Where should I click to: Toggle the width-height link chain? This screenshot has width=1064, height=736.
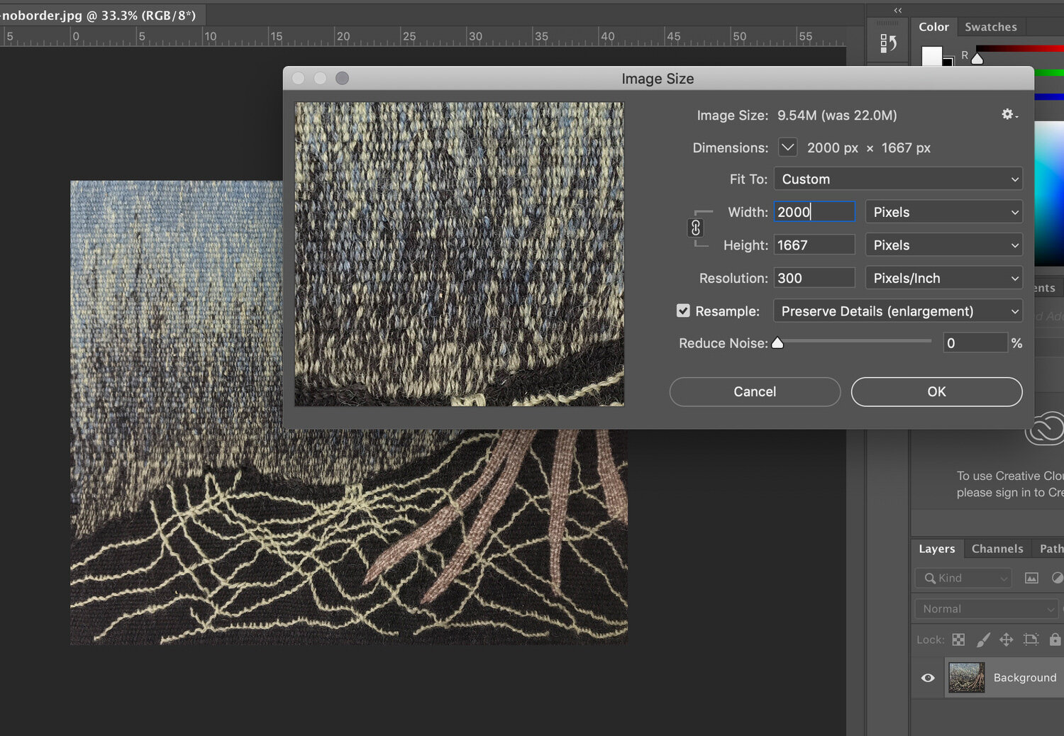tap(695, 228)
